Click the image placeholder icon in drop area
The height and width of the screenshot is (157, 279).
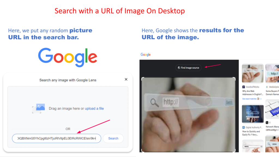point(39,108)
